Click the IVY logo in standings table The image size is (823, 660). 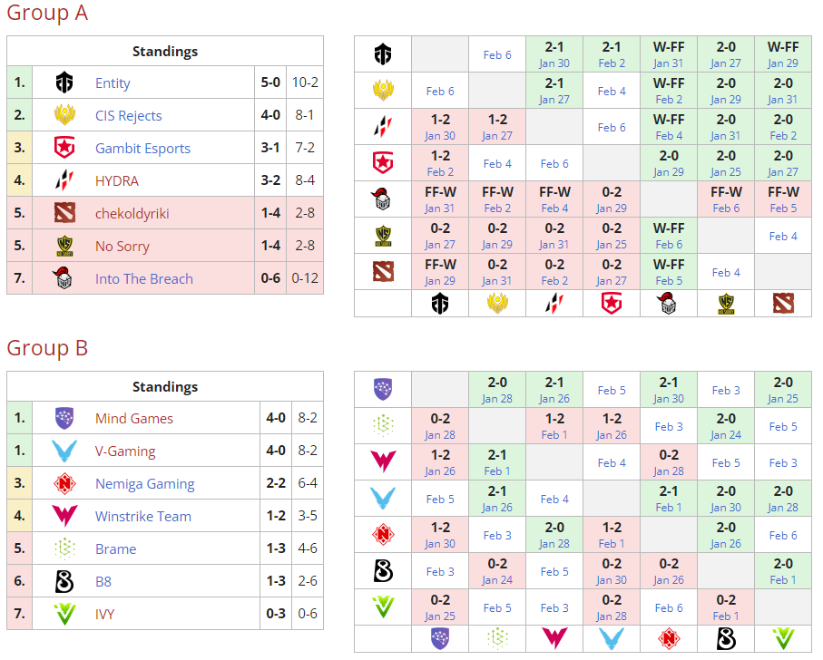click(64, 615)
